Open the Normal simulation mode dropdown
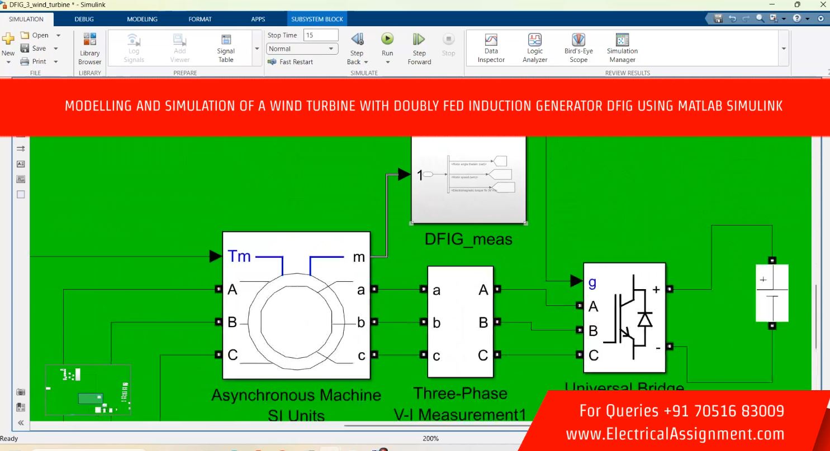Screen dimensions: 830x451 coord(302,49)
